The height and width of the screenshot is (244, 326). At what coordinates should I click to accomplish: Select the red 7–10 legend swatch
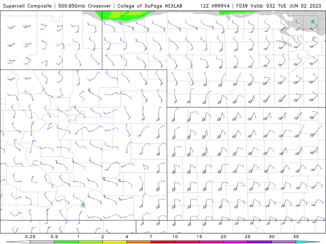163,242
